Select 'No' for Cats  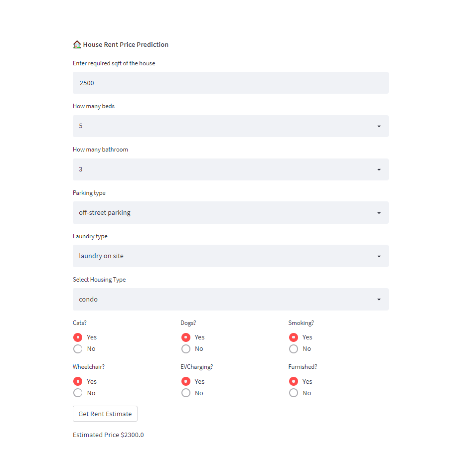78,349
